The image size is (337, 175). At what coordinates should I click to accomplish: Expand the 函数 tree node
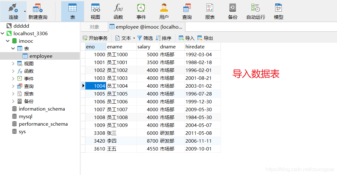(x=13, y=71)
